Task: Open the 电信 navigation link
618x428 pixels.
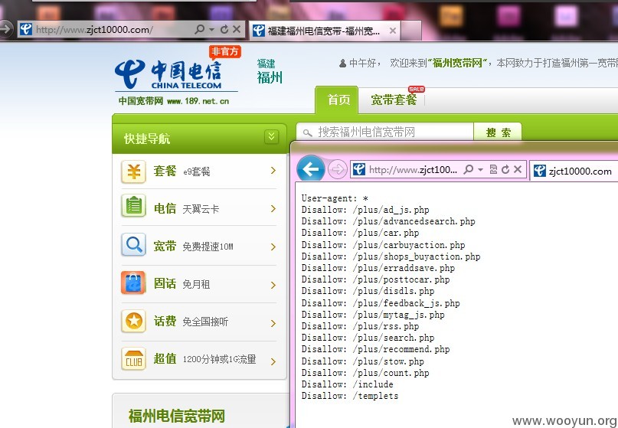Action: pos(165,208)
